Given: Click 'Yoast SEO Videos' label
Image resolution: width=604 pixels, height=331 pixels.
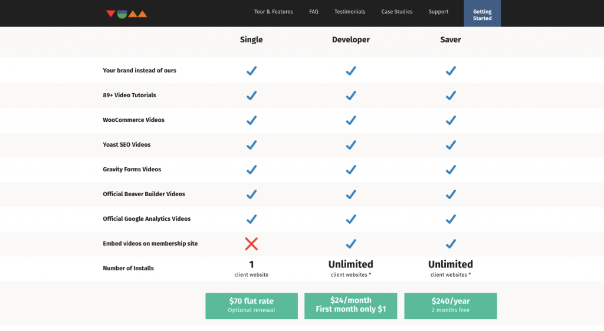Looking at the screenshot, I should [126, 144].
